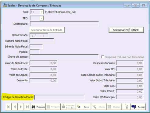Click the Valor do Seguro field
This screenshot has height=113, width=150.
pos(43,75)
